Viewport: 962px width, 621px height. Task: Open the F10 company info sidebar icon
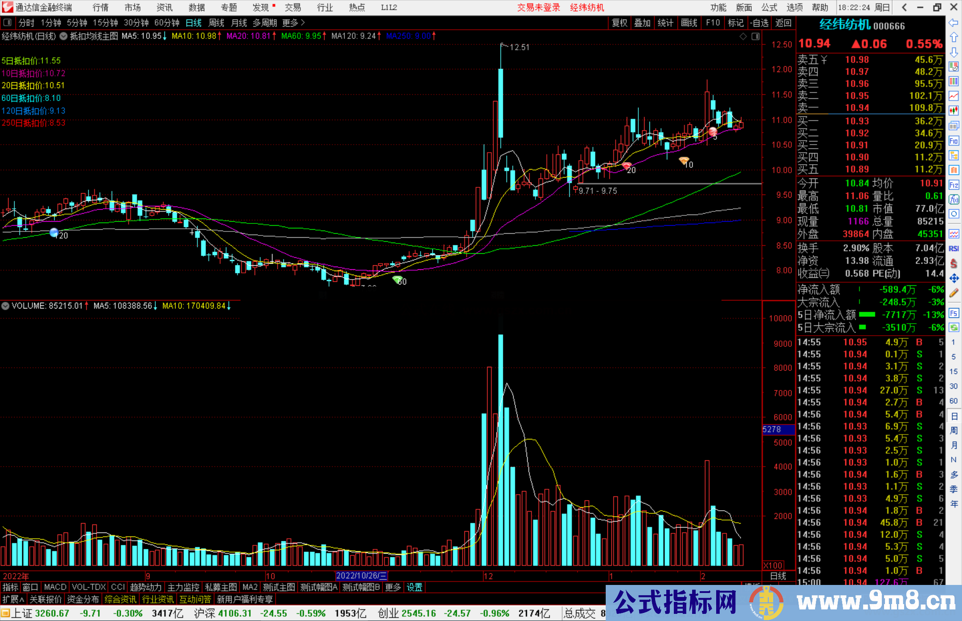click(x=954, y=141)
